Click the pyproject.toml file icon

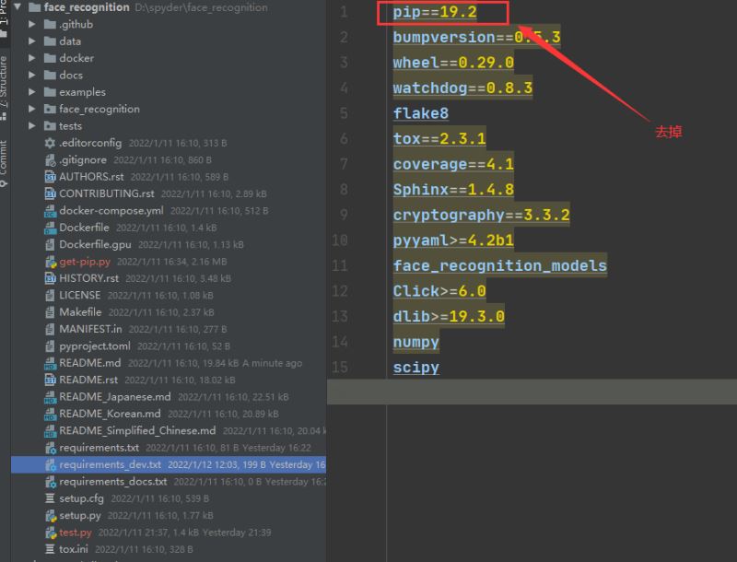coord(51,346)
